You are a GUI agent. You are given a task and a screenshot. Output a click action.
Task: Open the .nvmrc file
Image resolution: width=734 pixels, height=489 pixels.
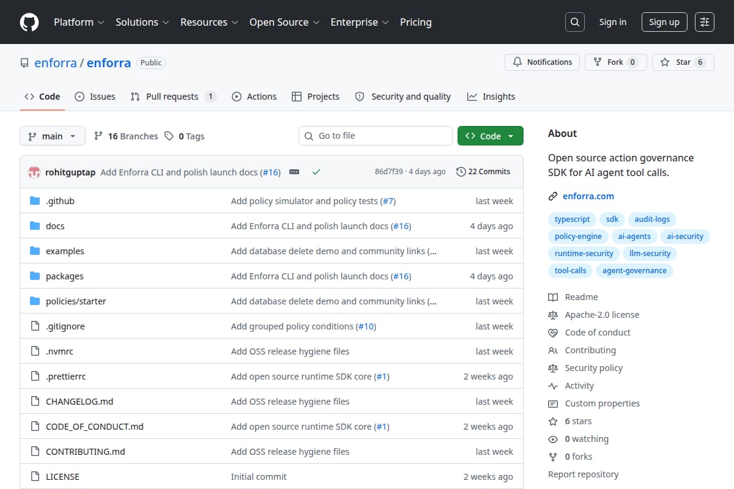pyautogui.click(x=59, y=351)
